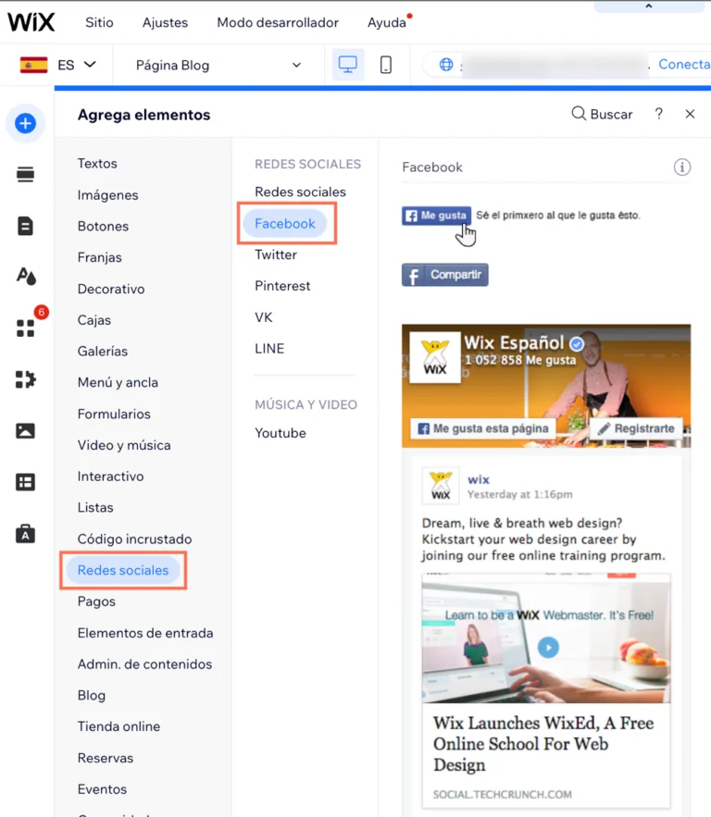Switch to desktop view icon
The image size is (711, 817).
(x=348, y=65)
